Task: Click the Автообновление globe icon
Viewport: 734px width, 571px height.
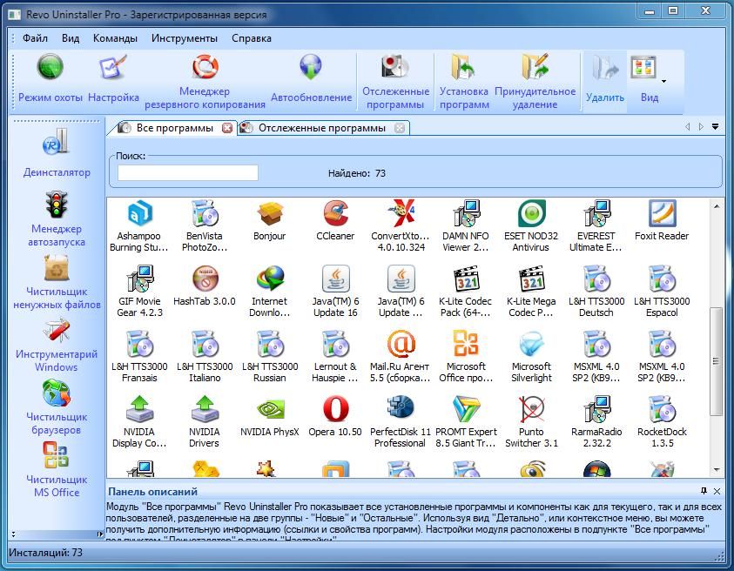Action: pos(311,67)
